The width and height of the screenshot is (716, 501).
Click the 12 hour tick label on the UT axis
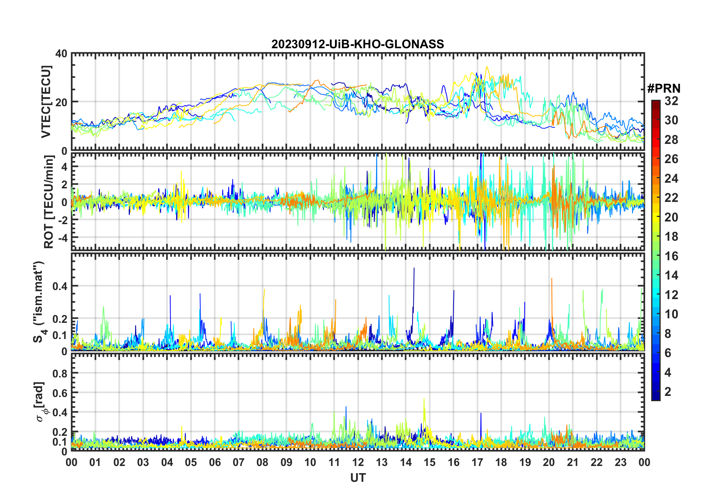[358, 462]
